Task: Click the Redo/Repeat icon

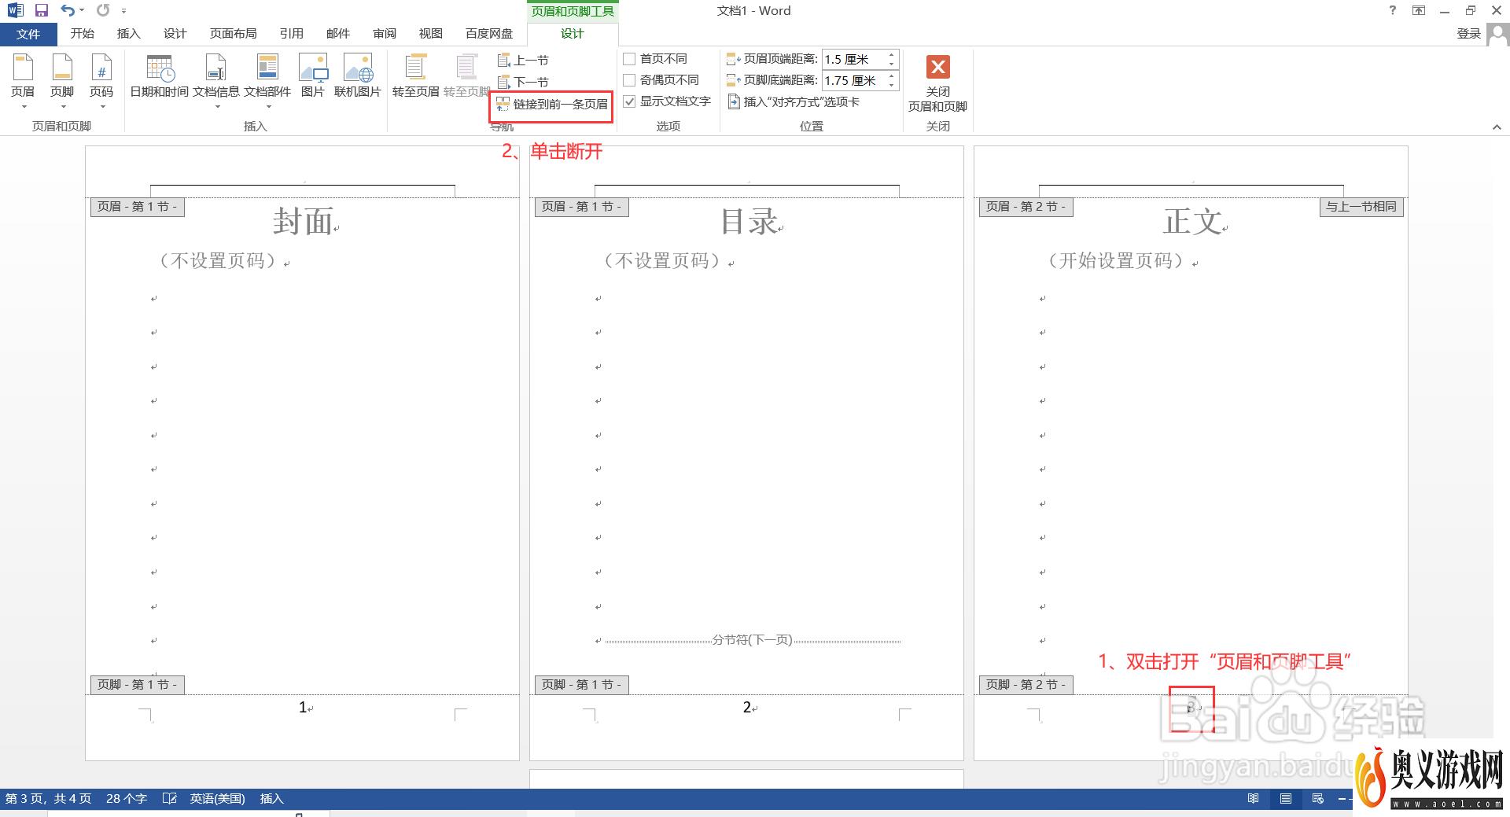Action: pos(103,10)
